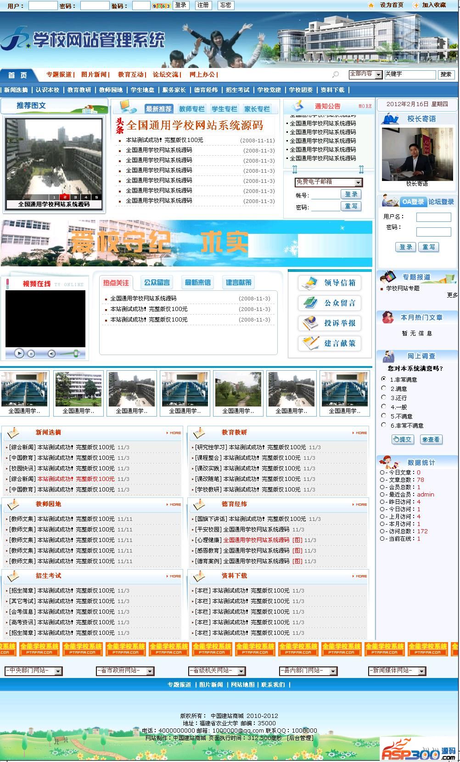The image size is (460, 762).
Task: Choose survey option 5.不满意
Action: [383, 416]
